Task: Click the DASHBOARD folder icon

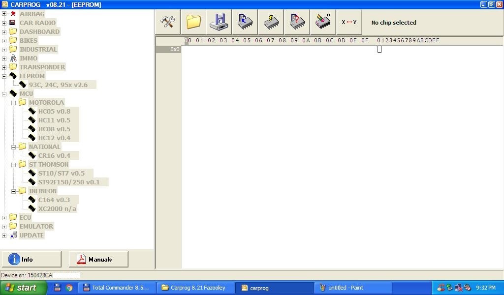Action: point(13,31)
